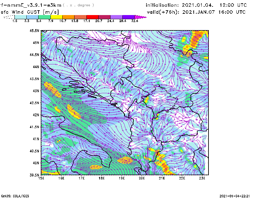Image resolution: width=257 pixels, height=198 pixels.
Task: Click the 'sfc Wind GUST [m/s]' title
Action: point(30,12)
